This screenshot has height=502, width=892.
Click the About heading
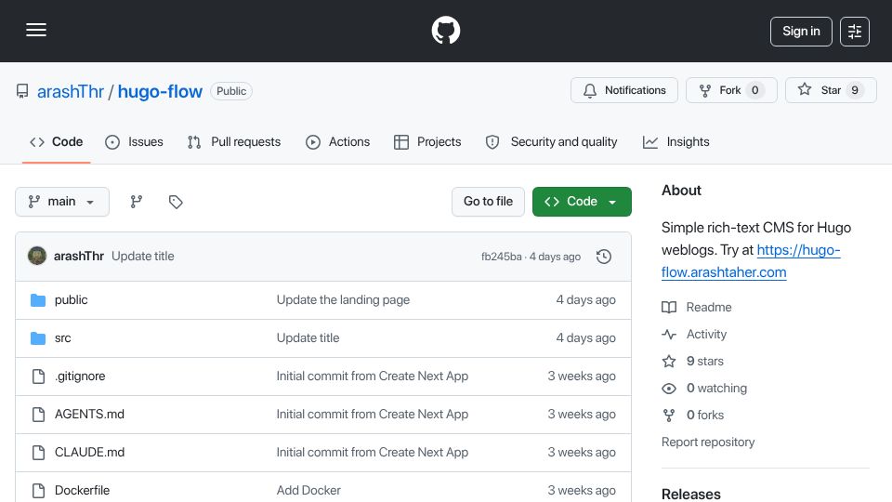(681, 191)
